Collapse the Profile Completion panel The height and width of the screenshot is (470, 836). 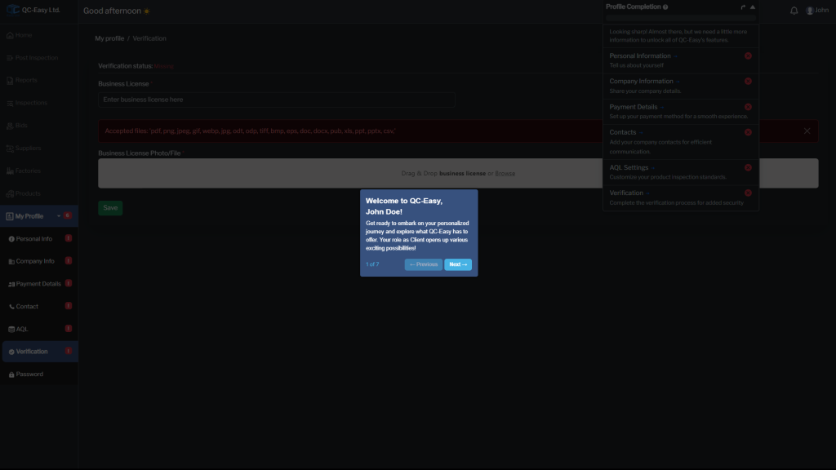[753, 7]
